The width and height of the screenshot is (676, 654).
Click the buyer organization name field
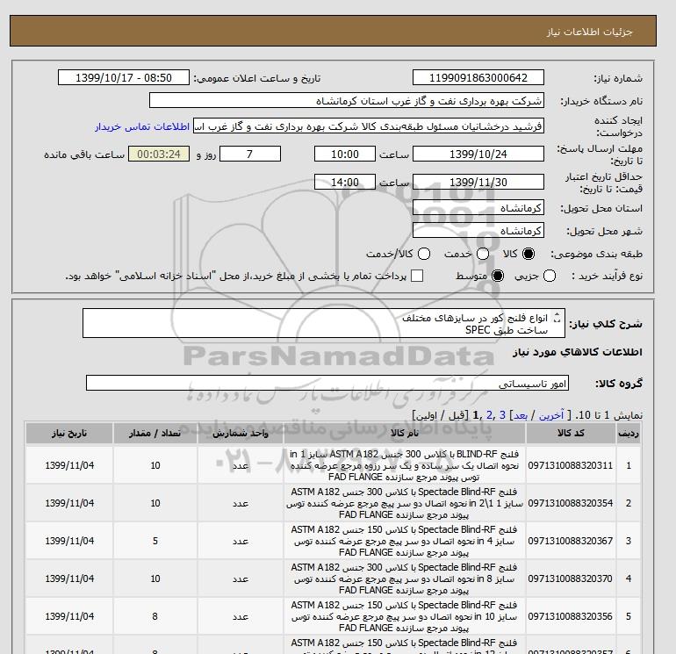(x=347, y=100)
